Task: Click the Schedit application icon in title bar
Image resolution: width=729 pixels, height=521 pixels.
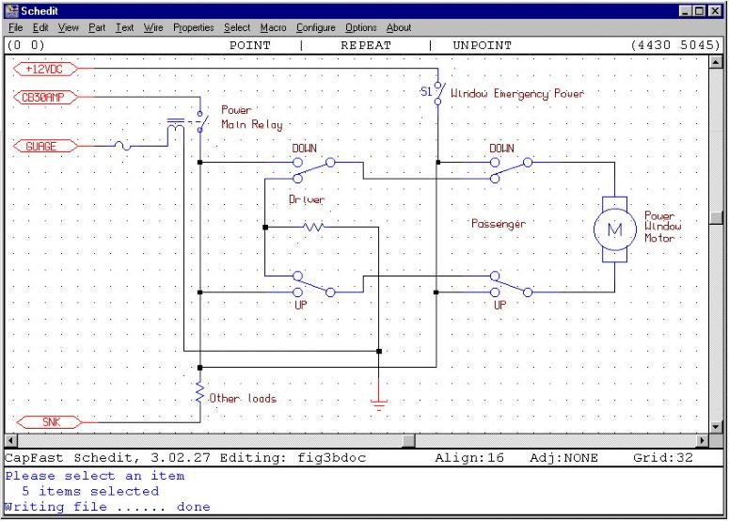Action: (11, 9)
